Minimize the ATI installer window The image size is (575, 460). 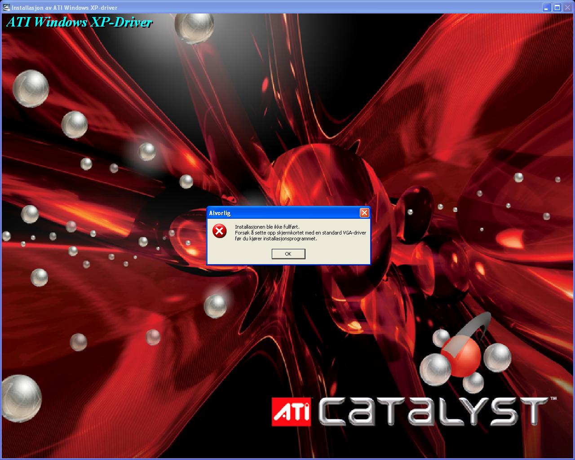(546, 7)
